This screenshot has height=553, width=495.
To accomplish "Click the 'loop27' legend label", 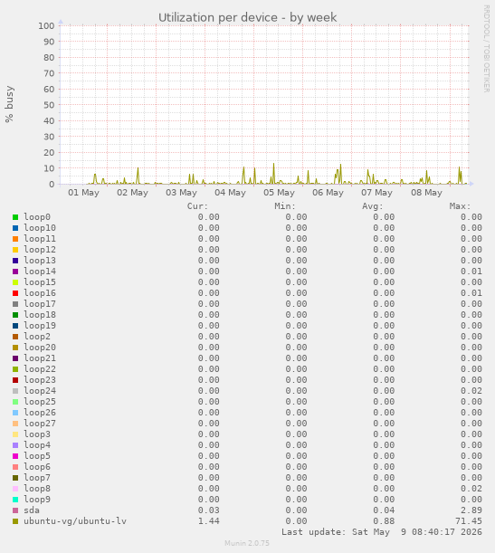I will pos(40,424).
